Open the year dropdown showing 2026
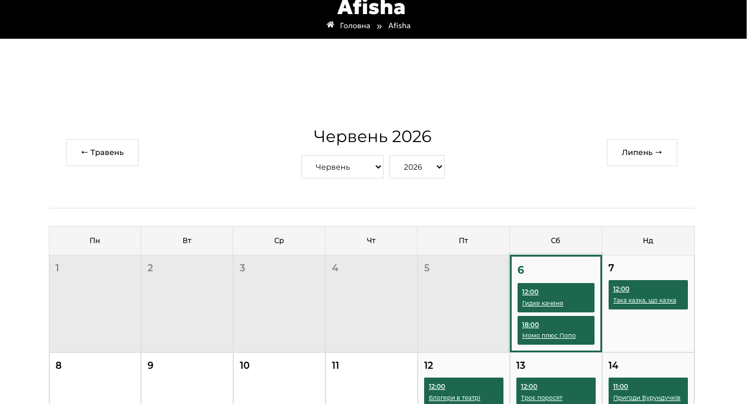Viewport: 749px width, 404px height. coord(417,167)
